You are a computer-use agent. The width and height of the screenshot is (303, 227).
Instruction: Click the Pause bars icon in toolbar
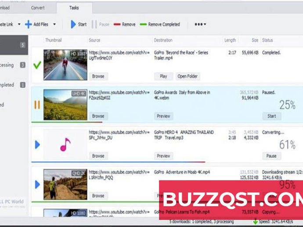94,24
